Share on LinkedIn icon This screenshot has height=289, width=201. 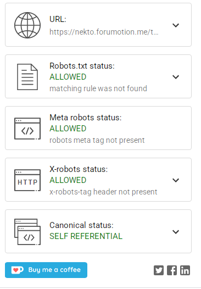[185, 270]
